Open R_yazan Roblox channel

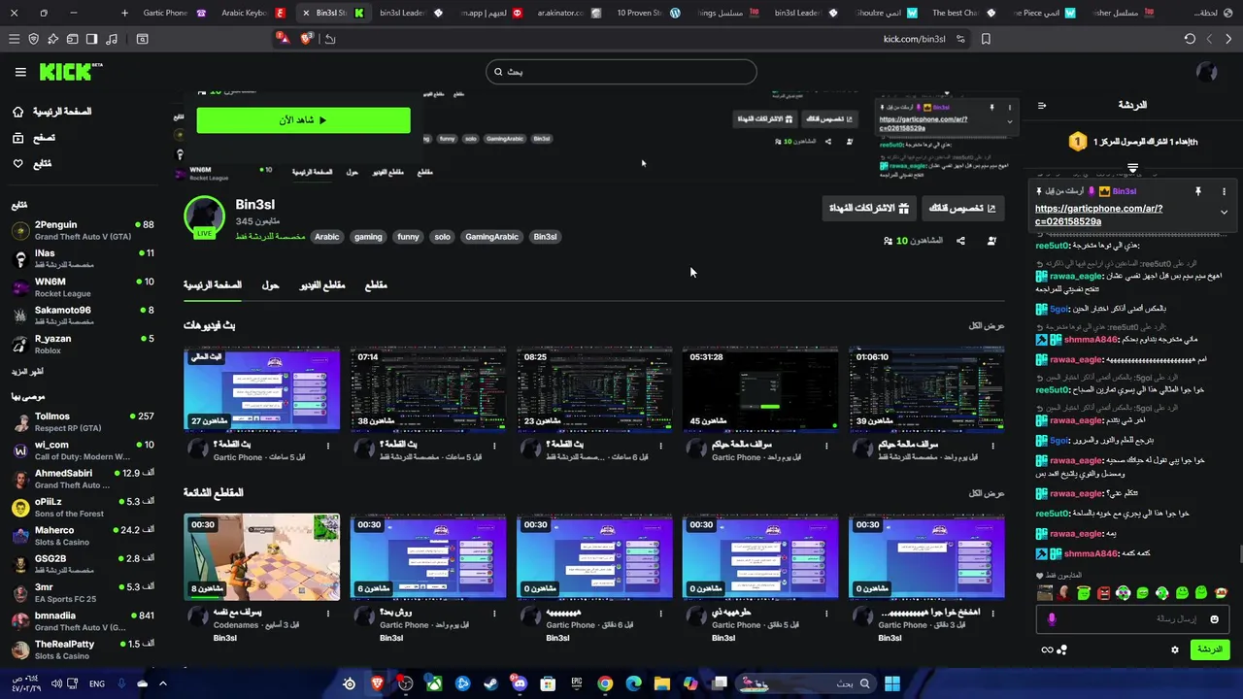[x=83, y=344]
